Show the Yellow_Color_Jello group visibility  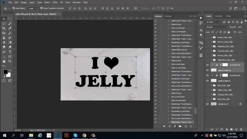click(x=208, y=90)
